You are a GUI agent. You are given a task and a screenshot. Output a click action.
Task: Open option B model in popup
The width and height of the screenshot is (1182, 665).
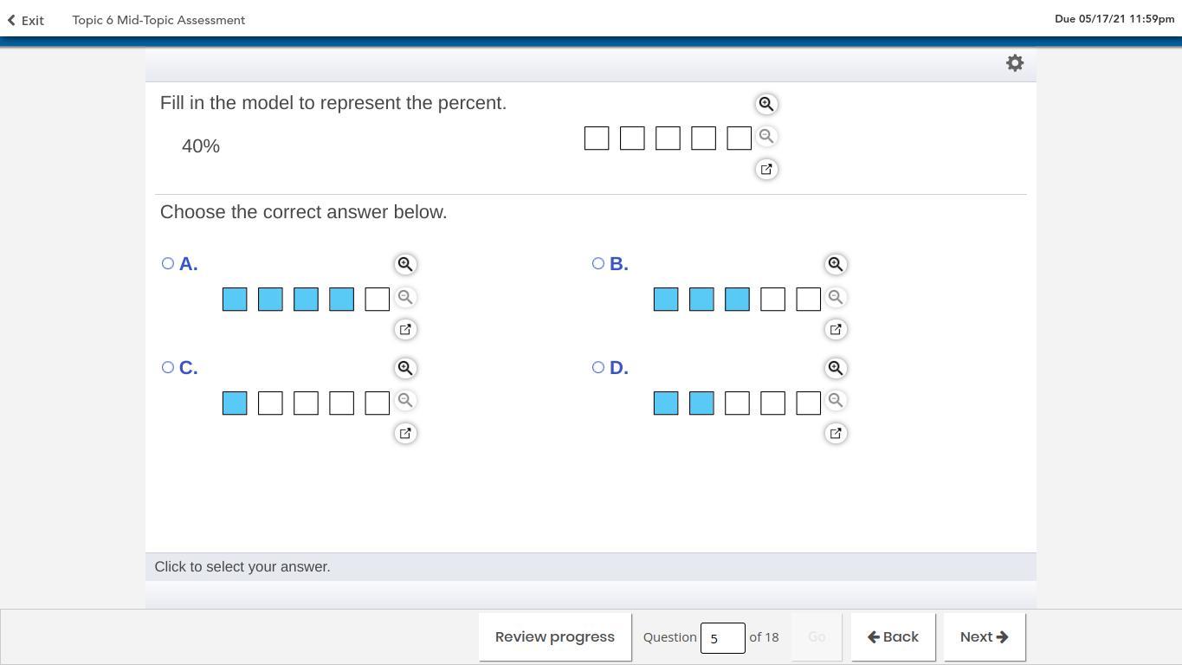(836, 330)
